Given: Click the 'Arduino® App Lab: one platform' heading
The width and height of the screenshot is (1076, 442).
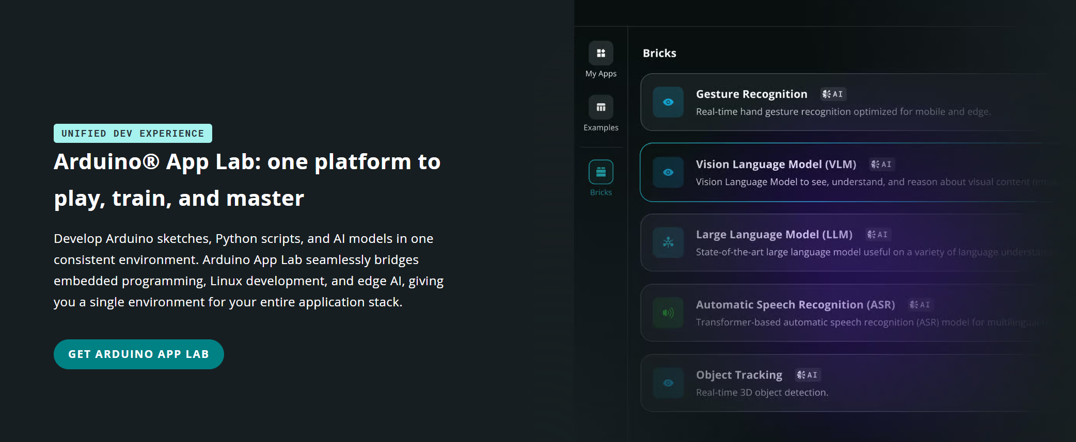Looking at the screenshot, I should click(247, 180).
